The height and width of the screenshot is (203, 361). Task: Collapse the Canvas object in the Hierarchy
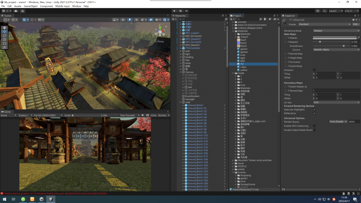point(181,71)
